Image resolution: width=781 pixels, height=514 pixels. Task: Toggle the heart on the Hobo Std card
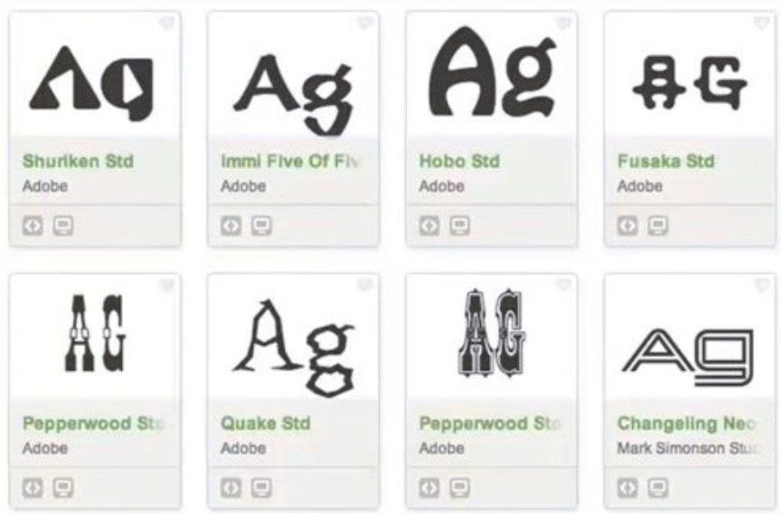[x=563, y=23]
